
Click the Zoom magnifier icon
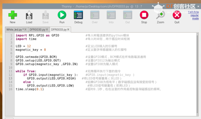pyautogui.click(x=160, y=15)
